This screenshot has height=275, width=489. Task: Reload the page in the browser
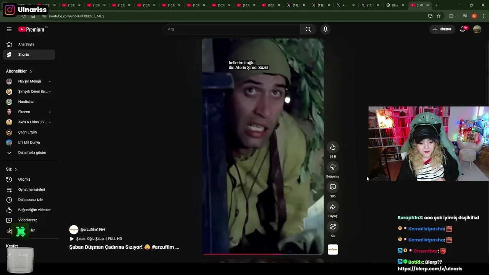[24, 16]
